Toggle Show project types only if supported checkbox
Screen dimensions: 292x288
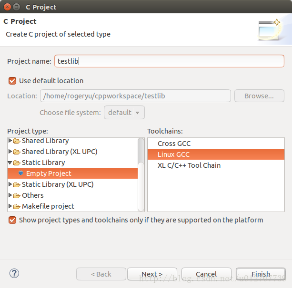pyautogui.click(x=12, y=220)
